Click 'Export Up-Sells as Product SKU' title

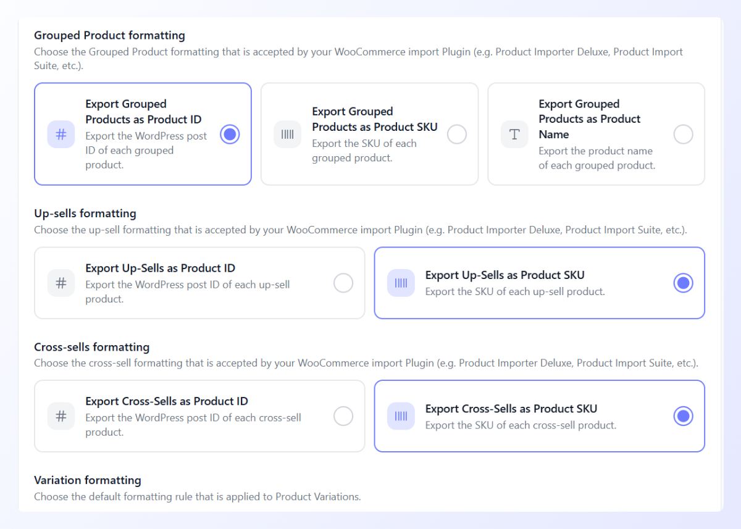[x=504, y=275]
